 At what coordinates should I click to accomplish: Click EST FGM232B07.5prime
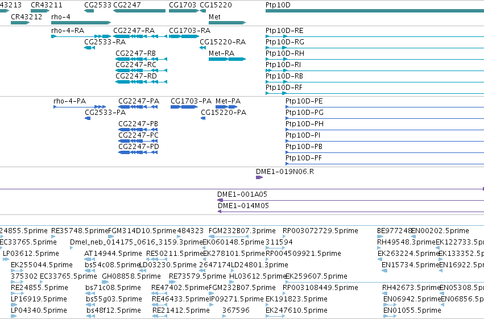(x=242, y=288)
